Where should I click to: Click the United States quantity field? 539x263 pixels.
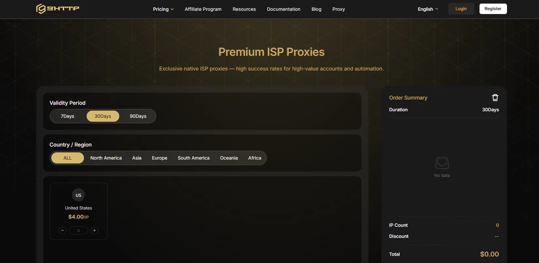(78, 230)
